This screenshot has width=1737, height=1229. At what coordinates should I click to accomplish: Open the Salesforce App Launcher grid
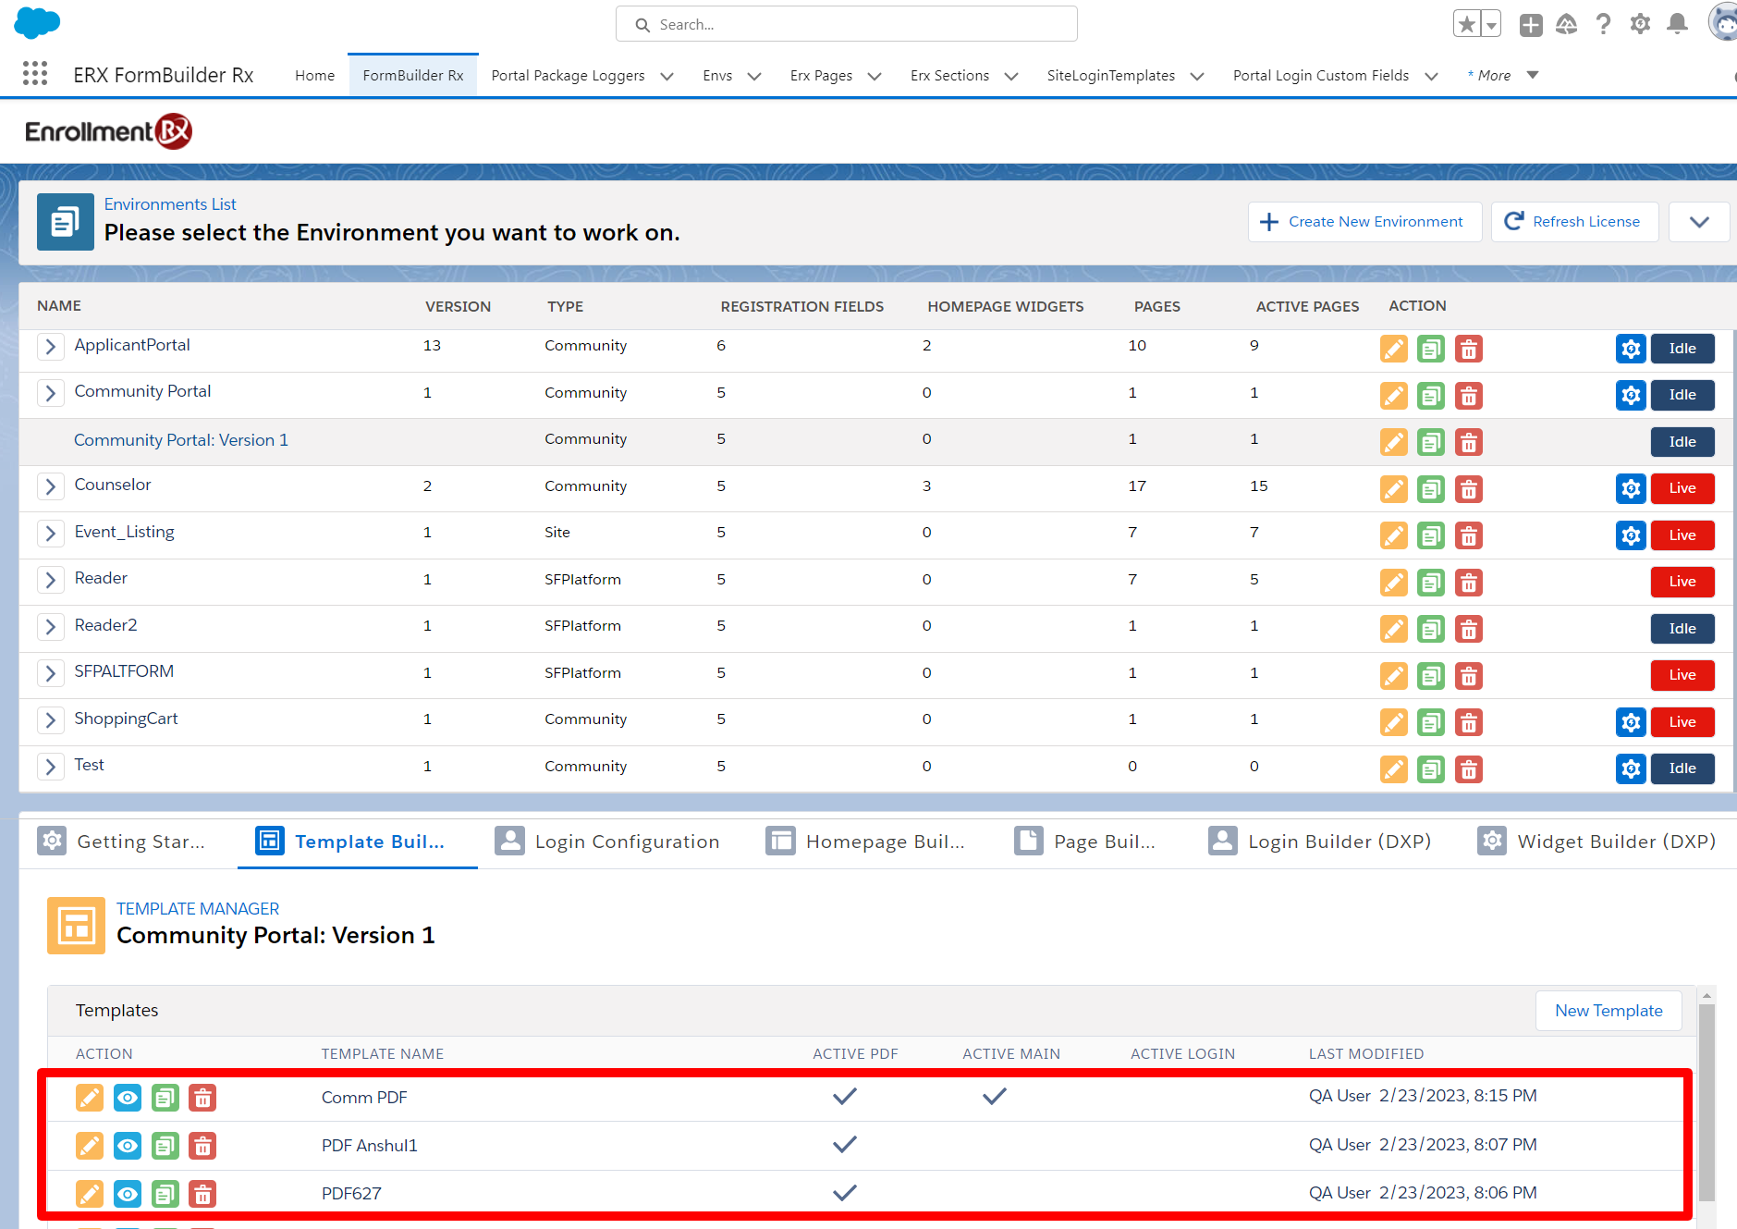[35, 74]
